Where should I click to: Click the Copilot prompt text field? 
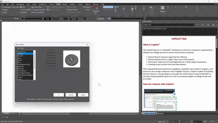[x=180, y=31]
